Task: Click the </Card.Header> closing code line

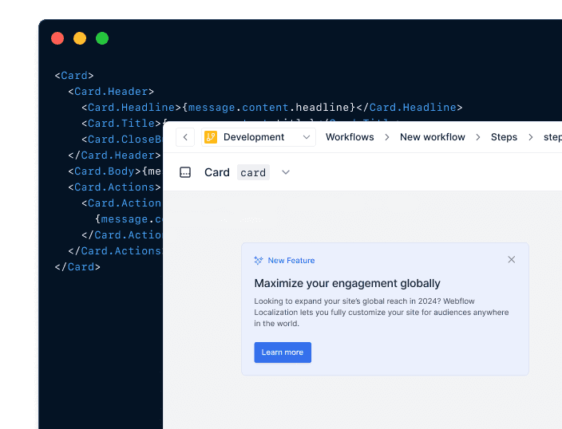Action: [115, 155]
